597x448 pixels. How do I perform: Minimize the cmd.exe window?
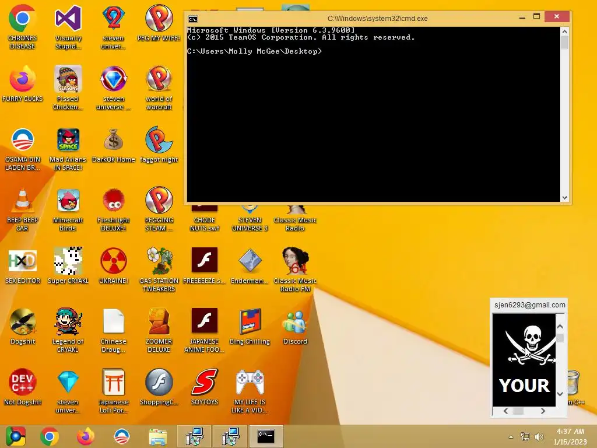(x=522, y=17)
